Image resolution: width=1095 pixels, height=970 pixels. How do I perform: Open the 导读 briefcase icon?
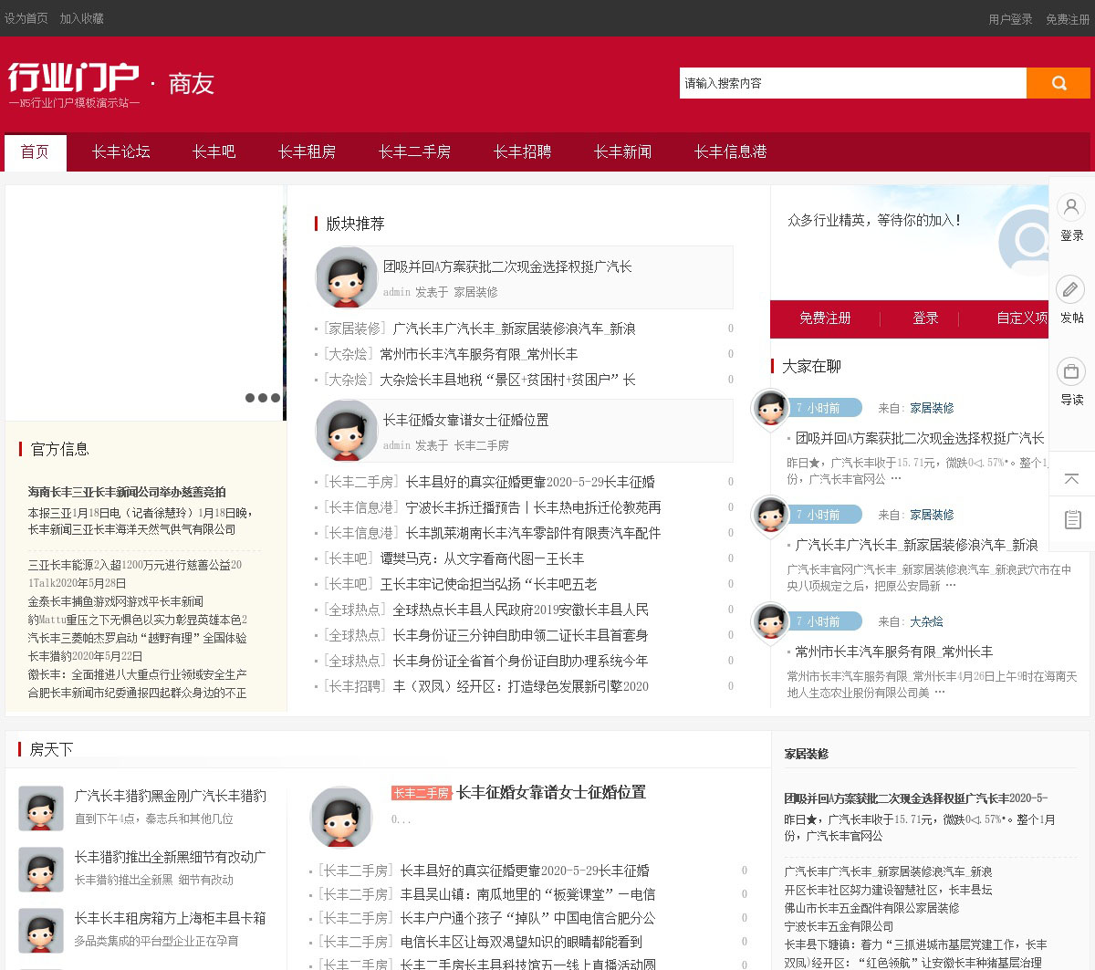coord(1071,371)
